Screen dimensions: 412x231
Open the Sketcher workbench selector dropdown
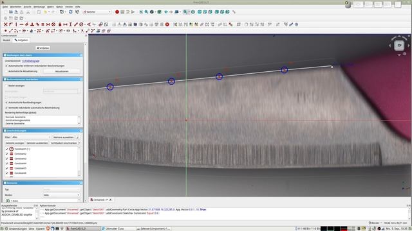97,12
